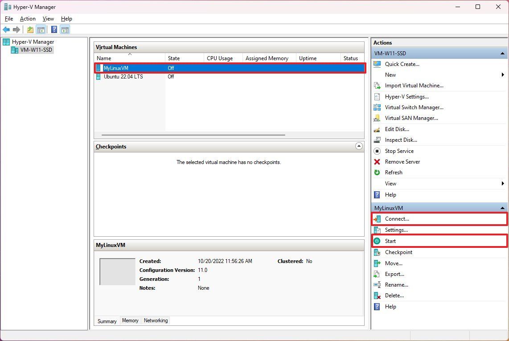Click the green Refresh icon
509x341 pixels.
(x=377, y=173)
